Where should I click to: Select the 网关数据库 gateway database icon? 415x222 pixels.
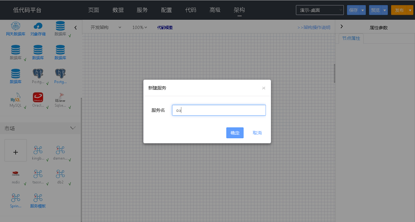(x=16, y=26)
